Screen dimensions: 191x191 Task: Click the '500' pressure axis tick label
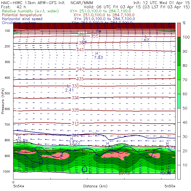(7, 93)
